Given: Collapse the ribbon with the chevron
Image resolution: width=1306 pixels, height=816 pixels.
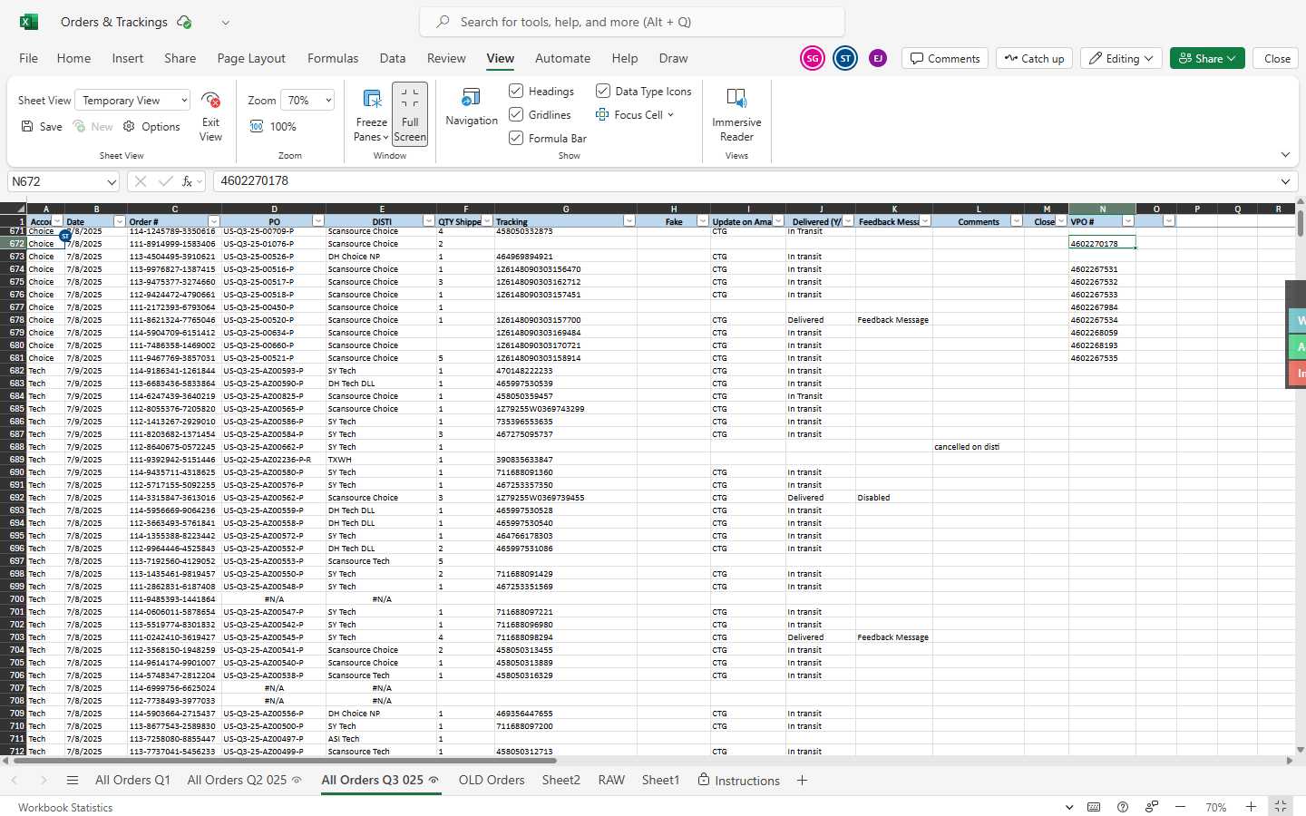Looking at the screenshot, I should (1285, 155).
